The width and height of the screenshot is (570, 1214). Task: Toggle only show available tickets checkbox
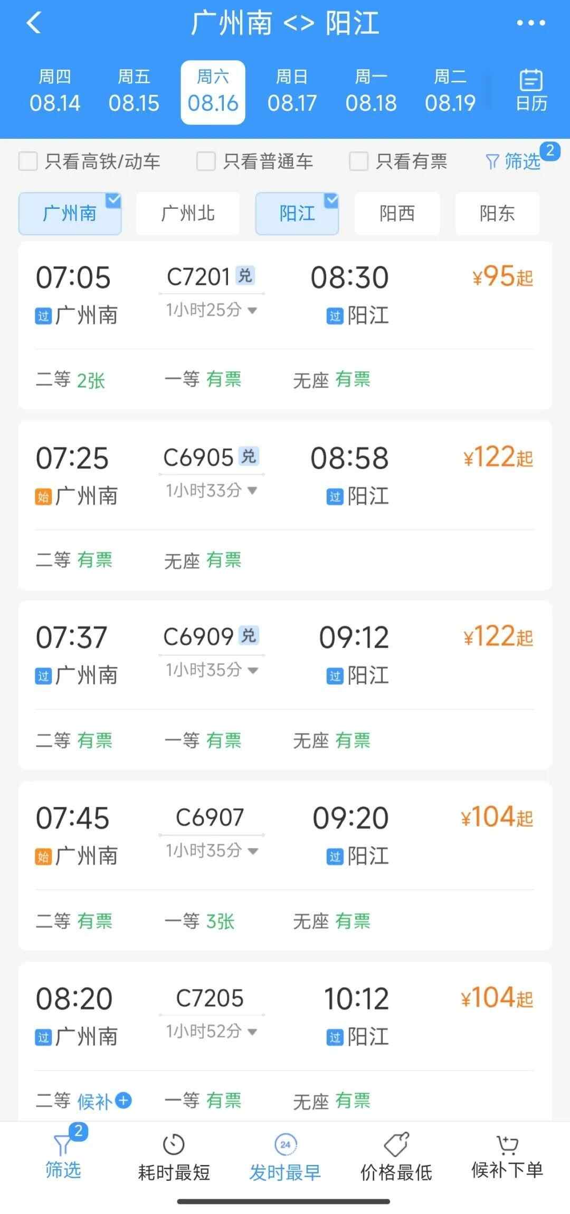click(x=358, y=161)
